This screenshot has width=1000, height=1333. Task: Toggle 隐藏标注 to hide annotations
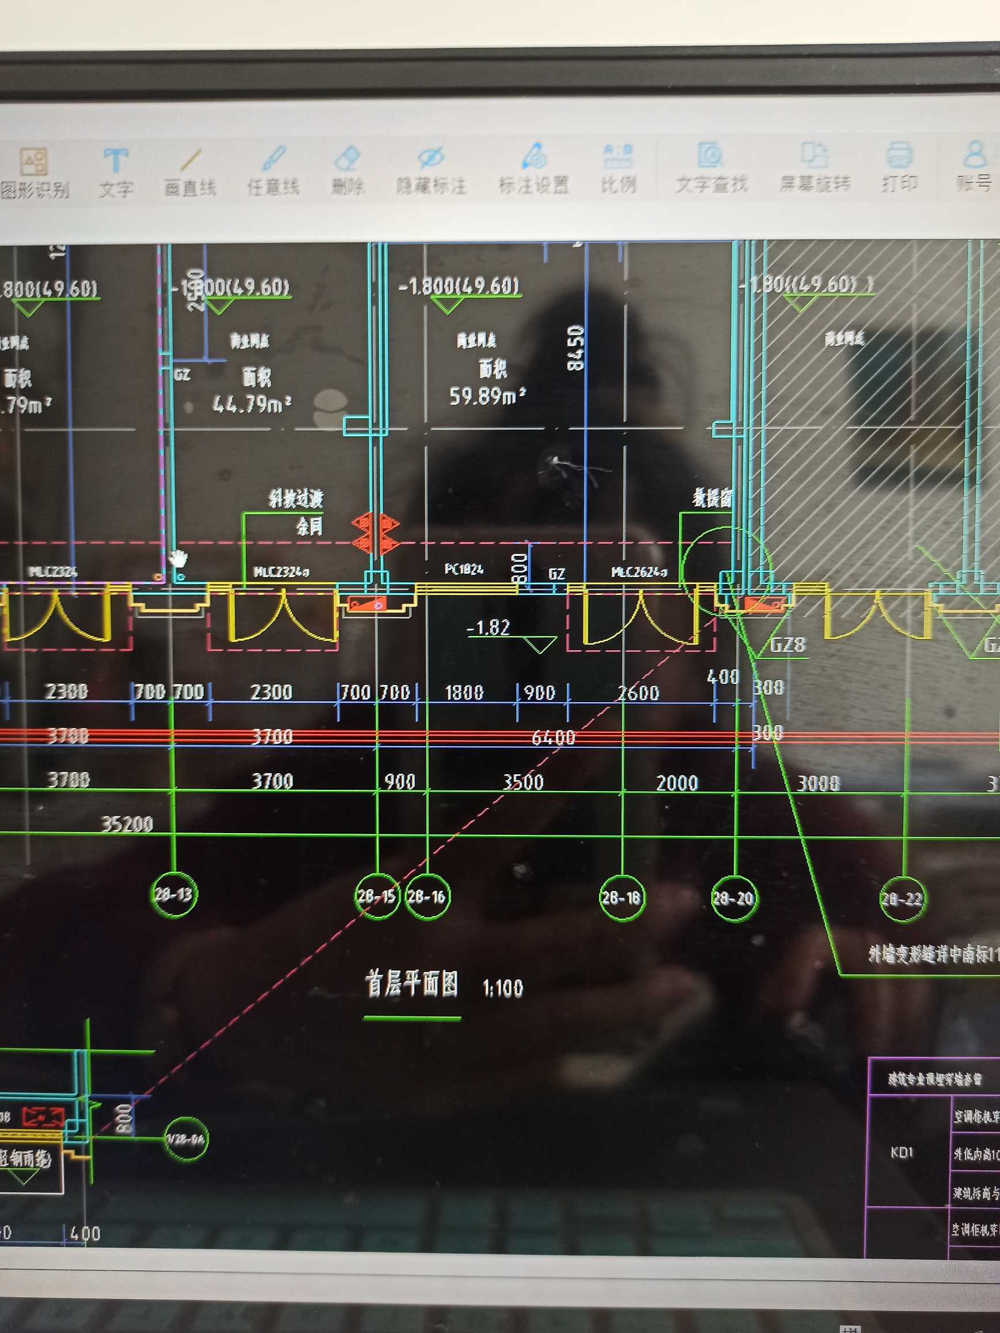[431, 171]
